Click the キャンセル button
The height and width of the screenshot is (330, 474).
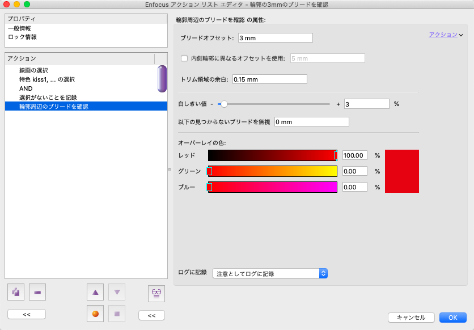tap(410, 318)
